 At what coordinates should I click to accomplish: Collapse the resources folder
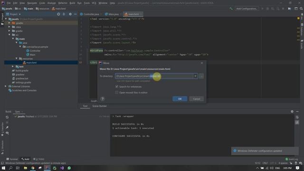point(17,58)
